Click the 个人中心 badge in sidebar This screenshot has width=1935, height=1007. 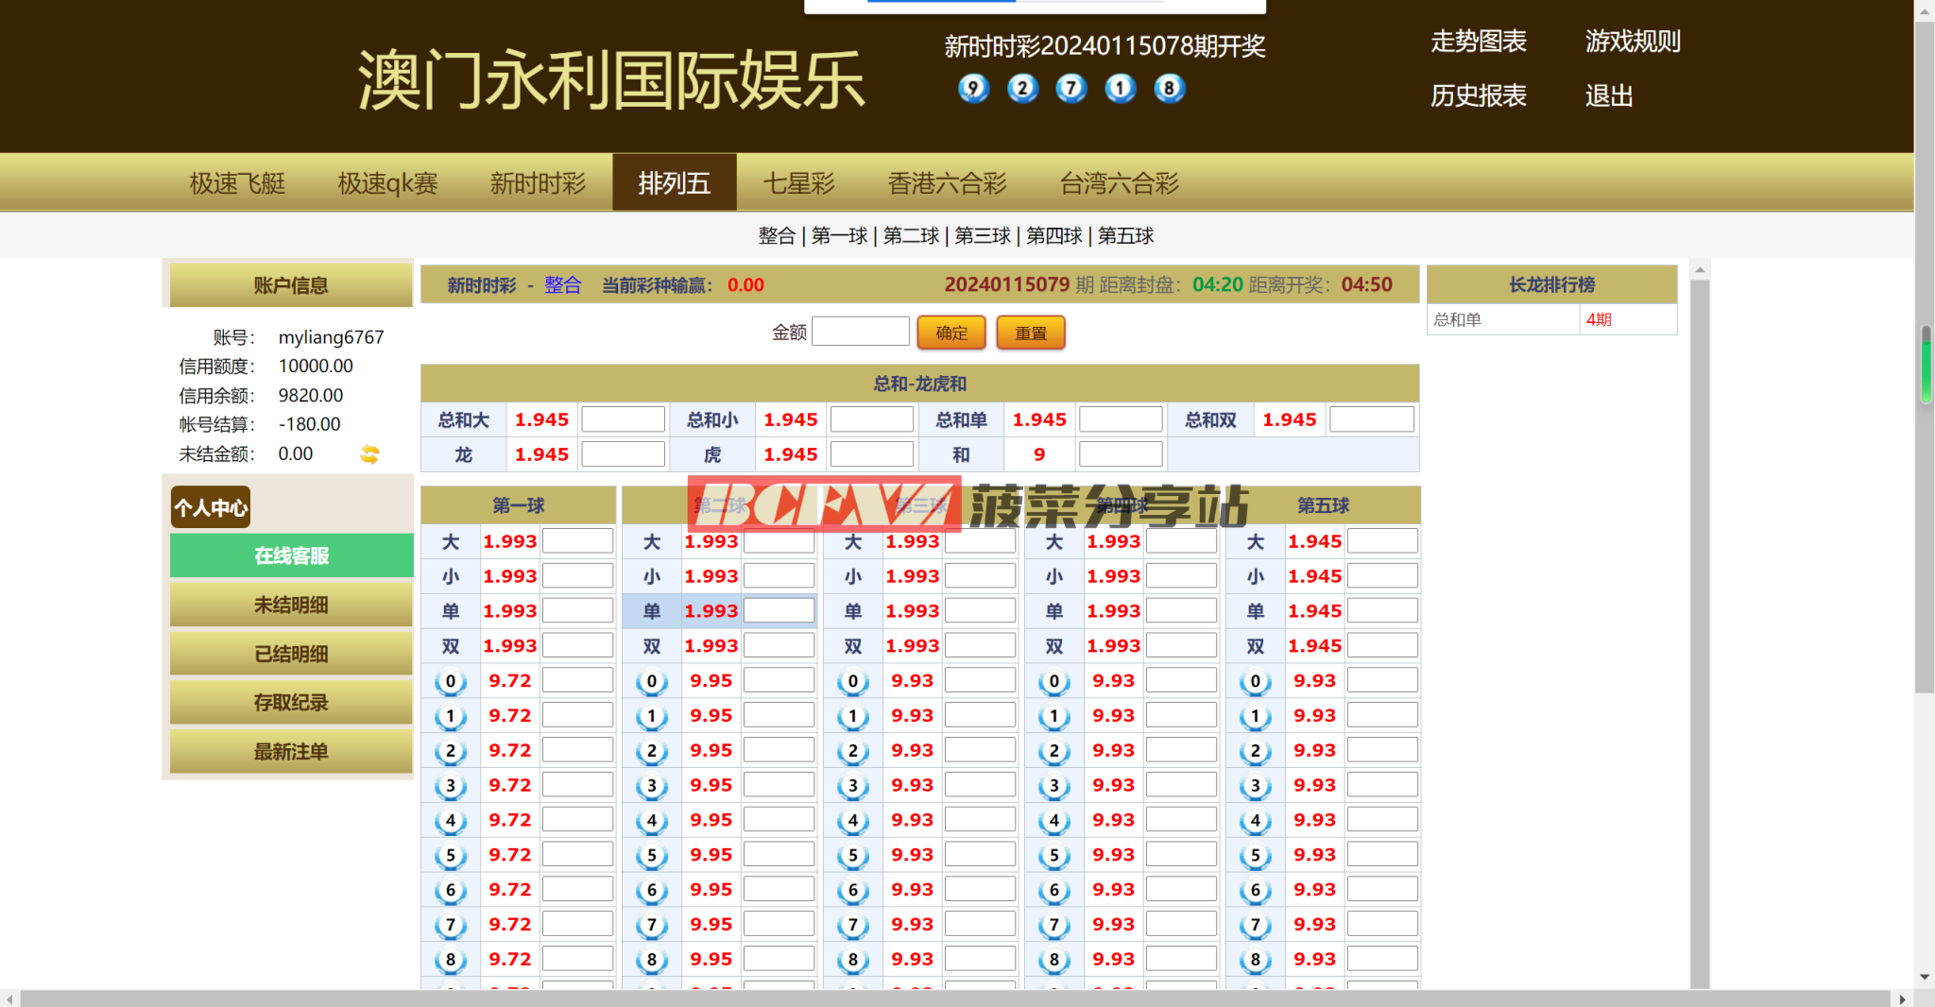(x=211, y=507)
